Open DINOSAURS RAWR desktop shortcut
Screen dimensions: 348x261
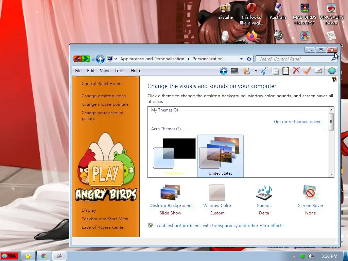coord(331,14)
